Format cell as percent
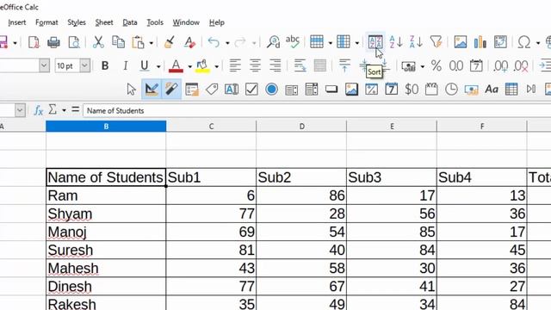 [436, 65]
